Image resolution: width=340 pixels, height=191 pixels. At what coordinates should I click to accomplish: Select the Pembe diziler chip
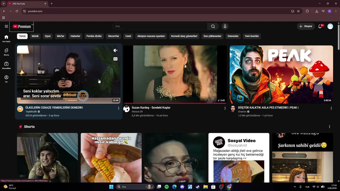pyautogui.click(x=94, y=36)
